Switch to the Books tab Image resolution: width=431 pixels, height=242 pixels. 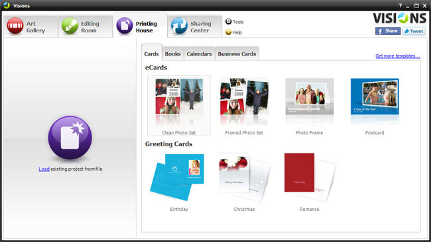pyautogui.click(x=172, y=54)
